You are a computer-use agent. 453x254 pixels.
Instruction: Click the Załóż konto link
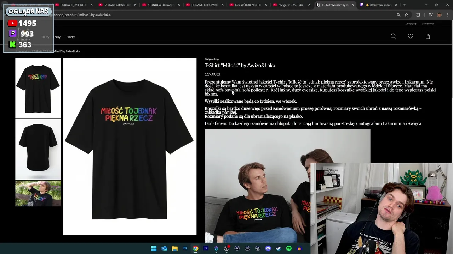pos(428,24)
